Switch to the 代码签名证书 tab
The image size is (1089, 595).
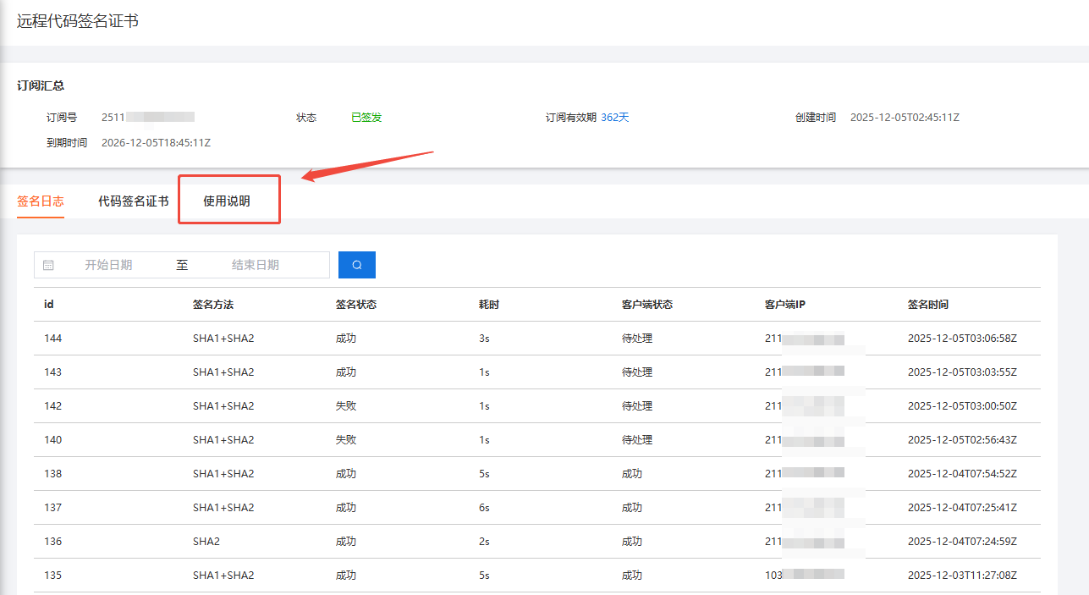(131, 202)
